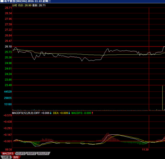Click the 23.49 price axis label
165x159 pixels.
click(8, 85)
